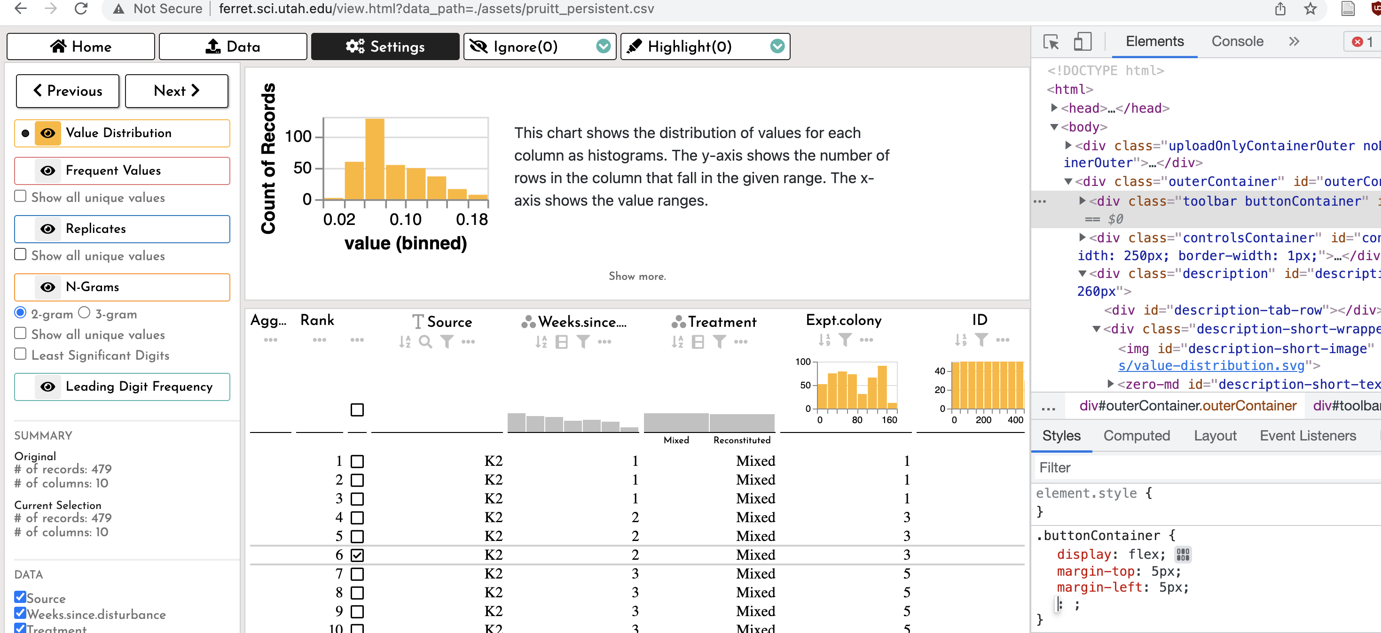This screenshot has height=633, width=1381.
Task: Expand the head element in DOM tree
Action: click(x=1054, y=108)
